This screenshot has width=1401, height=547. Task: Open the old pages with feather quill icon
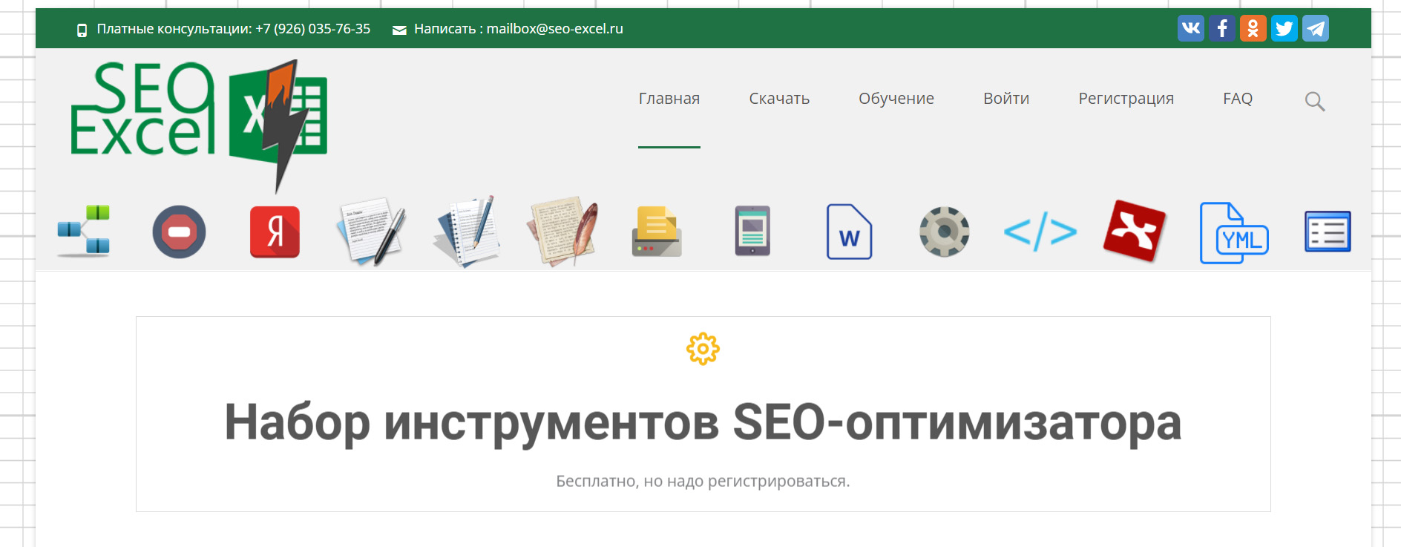coord(562,231)
